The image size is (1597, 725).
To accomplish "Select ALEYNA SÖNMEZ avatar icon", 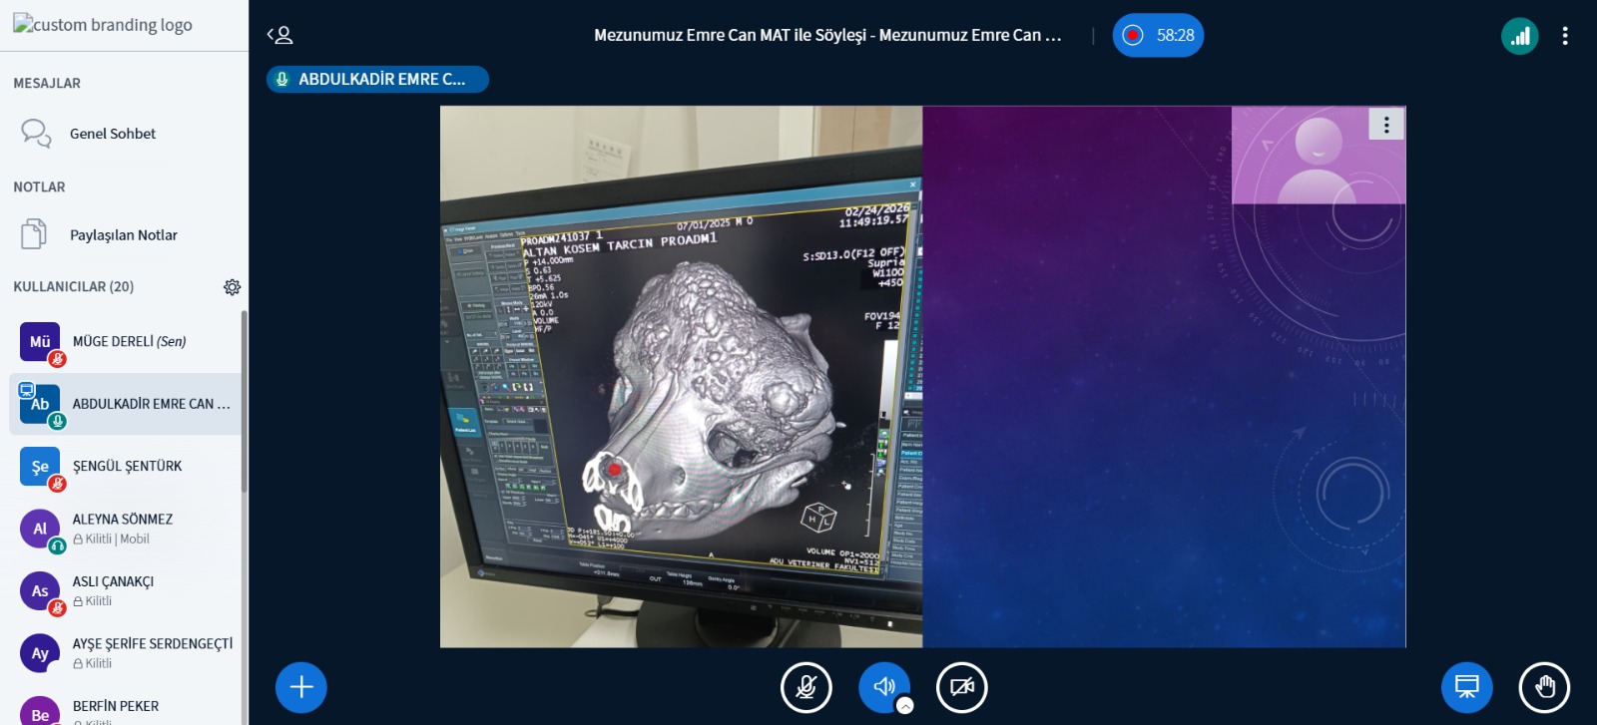I will click(40, 529).
